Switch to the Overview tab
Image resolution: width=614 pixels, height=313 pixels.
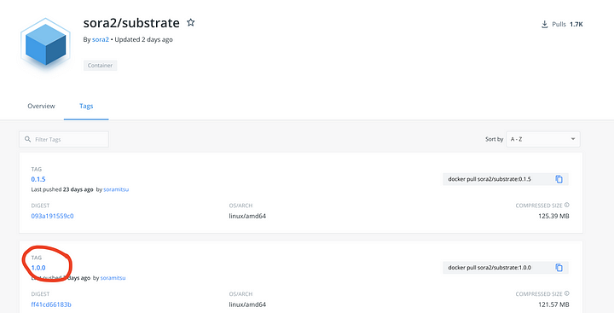(41, 106)
